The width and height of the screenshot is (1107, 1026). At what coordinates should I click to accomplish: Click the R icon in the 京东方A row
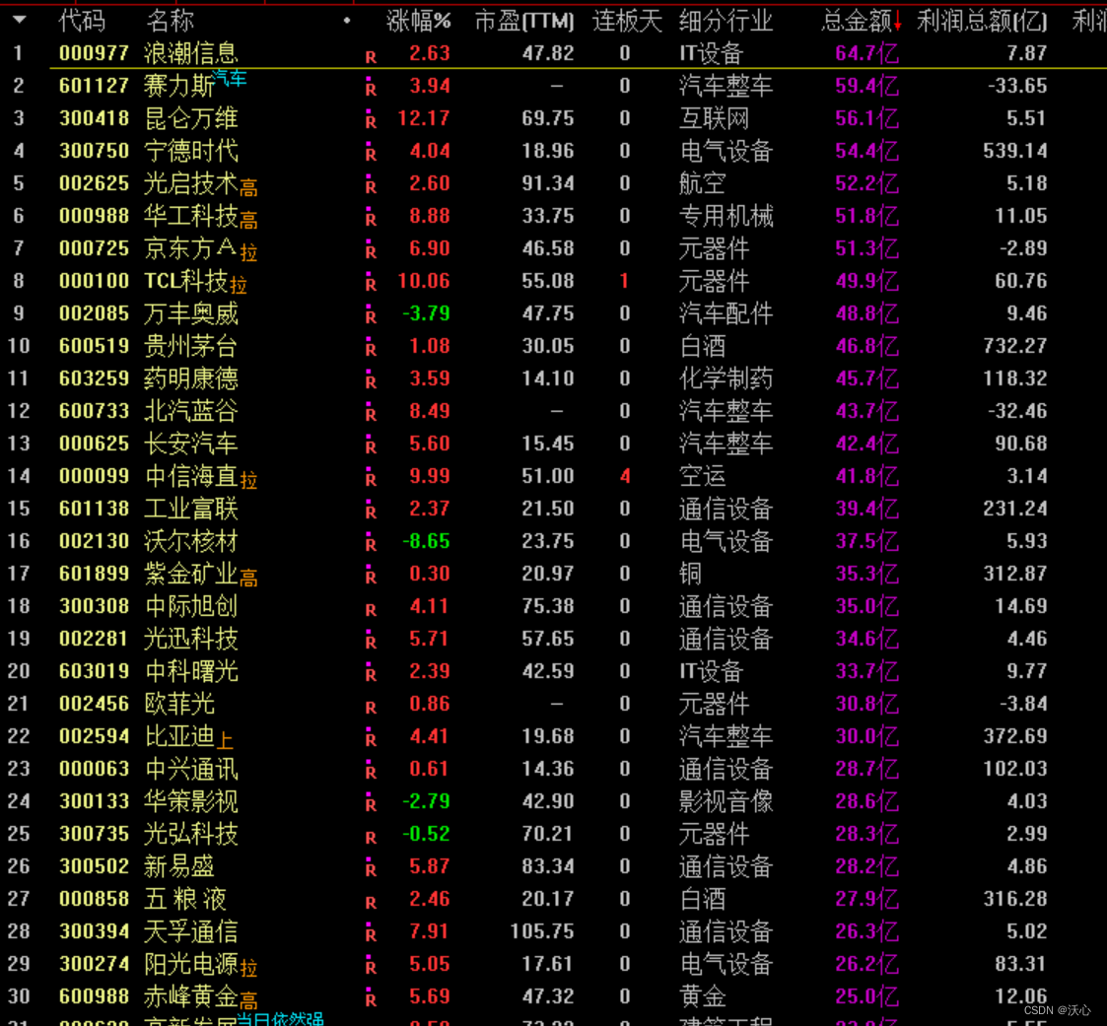pyautogui.click(x=371, y=250)
